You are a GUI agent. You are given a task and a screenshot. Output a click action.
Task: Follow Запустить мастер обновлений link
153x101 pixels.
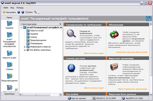point(132,52)
